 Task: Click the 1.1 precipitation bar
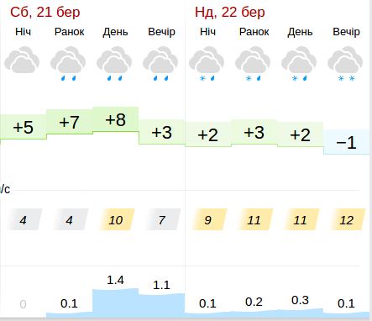[x=162, y=306]
